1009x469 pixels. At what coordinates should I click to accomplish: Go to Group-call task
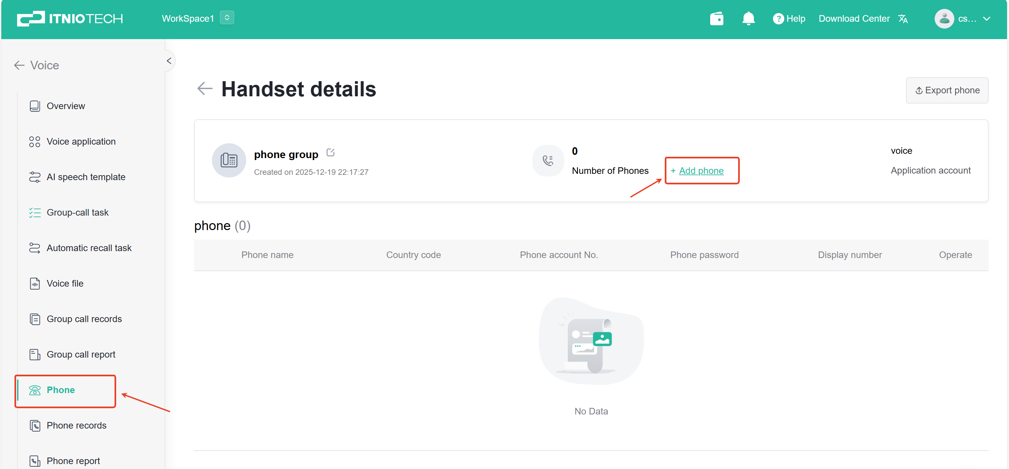click(78, 212)
